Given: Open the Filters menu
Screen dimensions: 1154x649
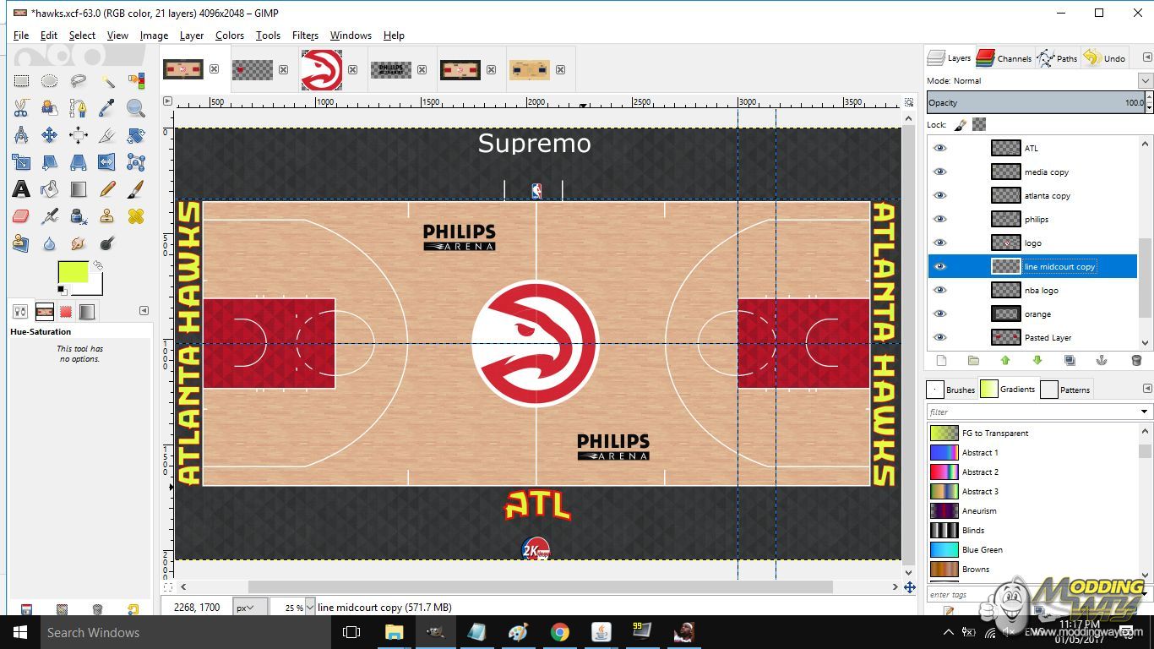Looking at the screenshot, I should [x=305, y=35].
